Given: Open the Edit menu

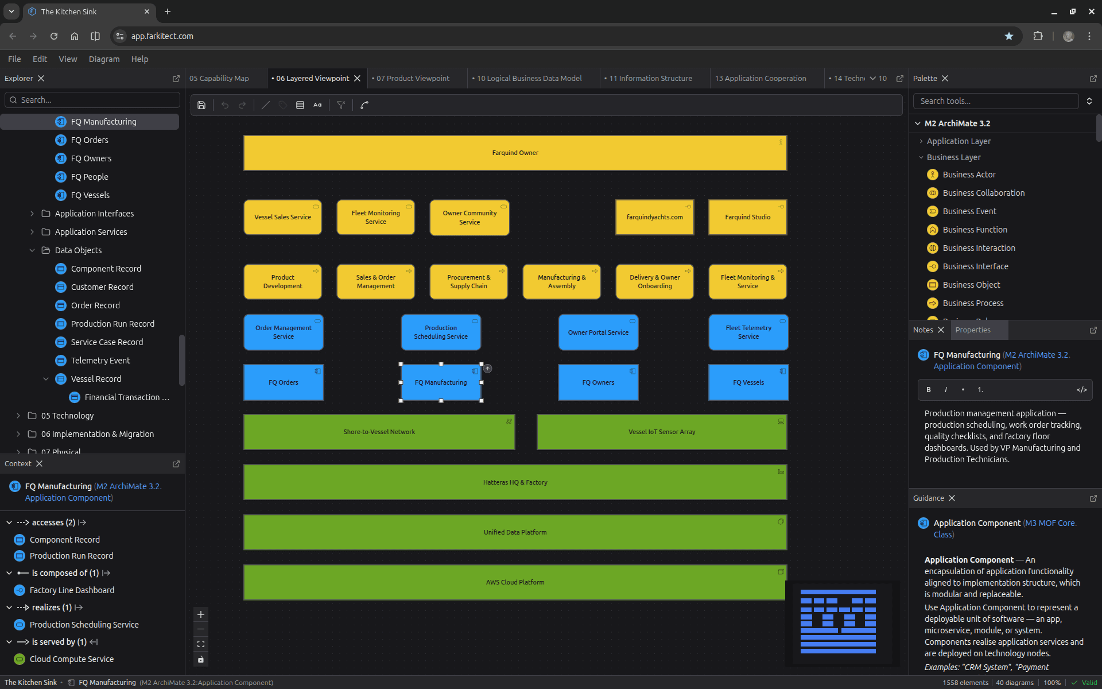Looking at the screenshot, I should click(40, 59).
